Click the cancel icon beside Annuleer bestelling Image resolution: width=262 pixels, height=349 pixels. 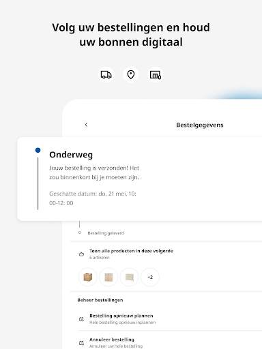[x=81, y=343]
